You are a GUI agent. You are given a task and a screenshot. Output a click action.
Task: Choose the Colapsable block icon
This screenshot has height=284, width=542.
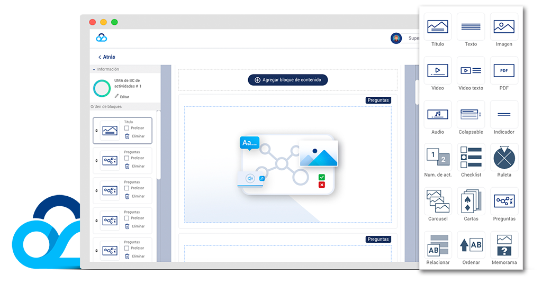tap(471, 114)
